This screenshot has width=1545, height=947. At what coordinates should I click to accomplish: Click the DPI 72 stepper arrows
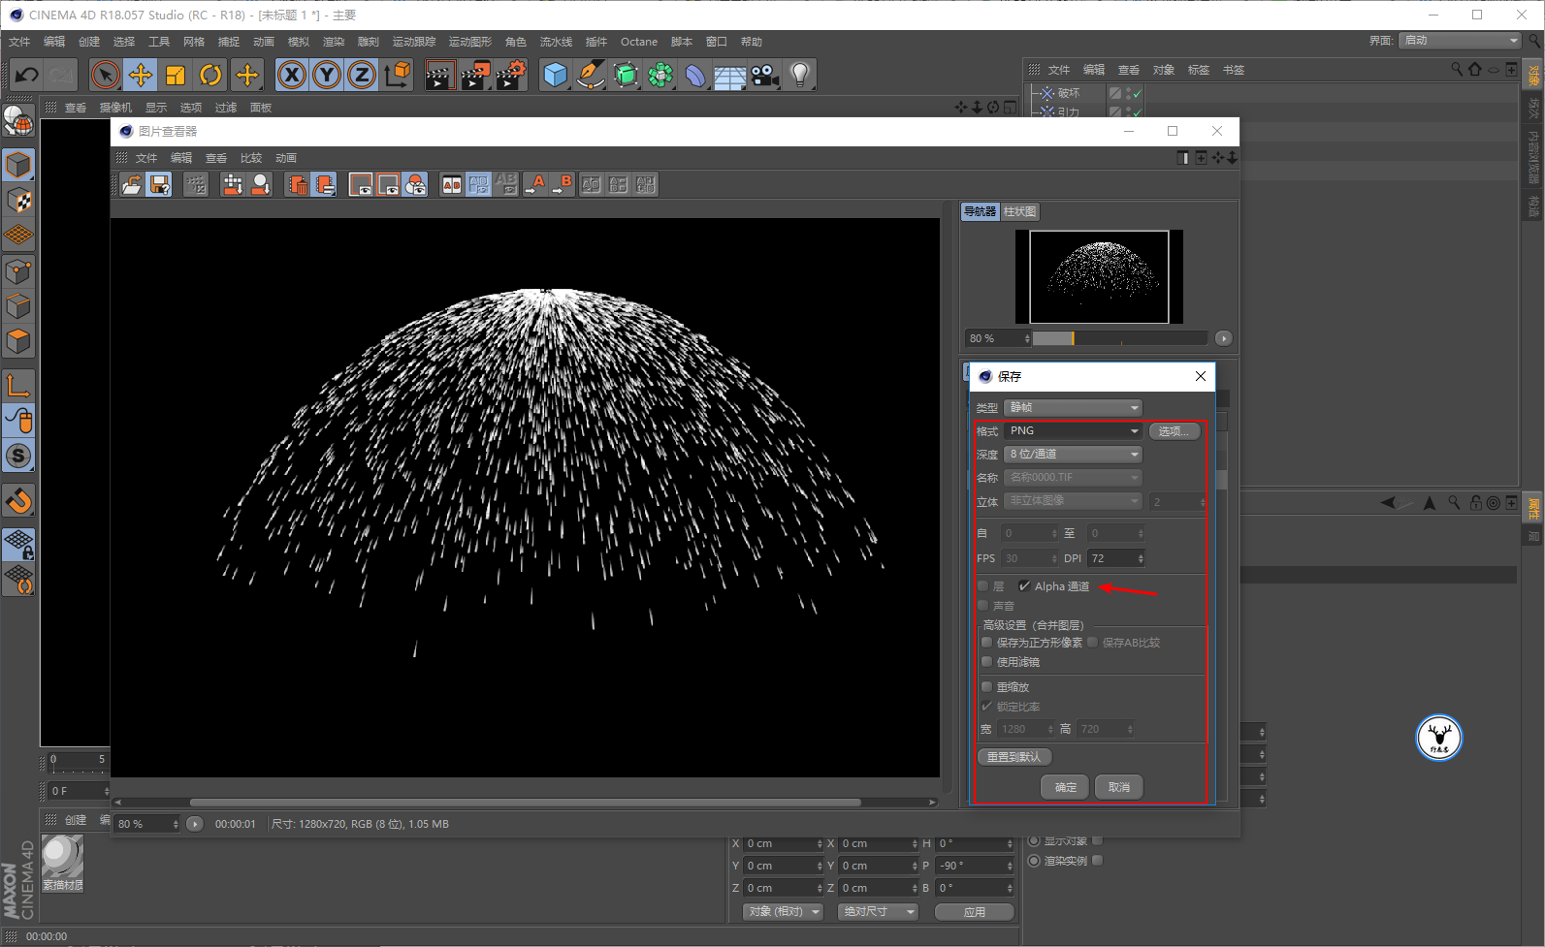click(1141, 558)
